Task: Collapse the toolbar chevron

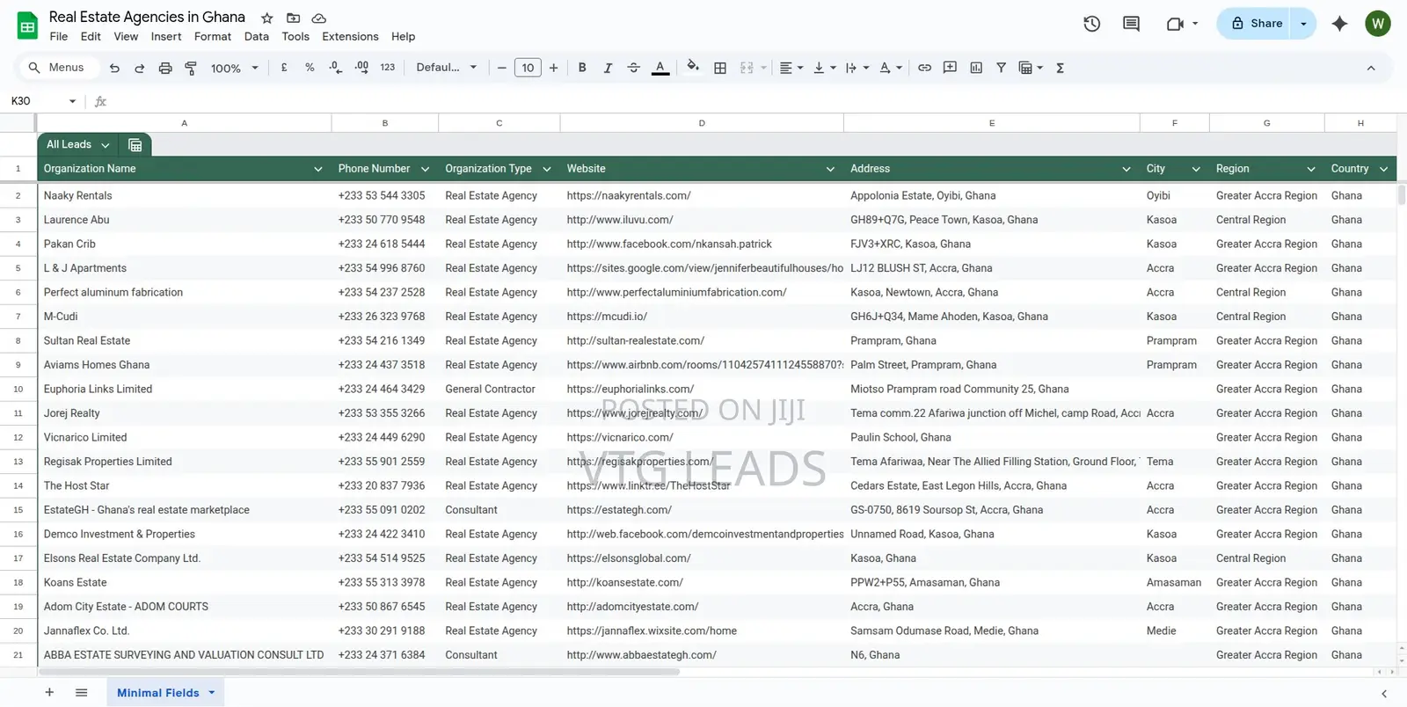Action: (1370, 68)
